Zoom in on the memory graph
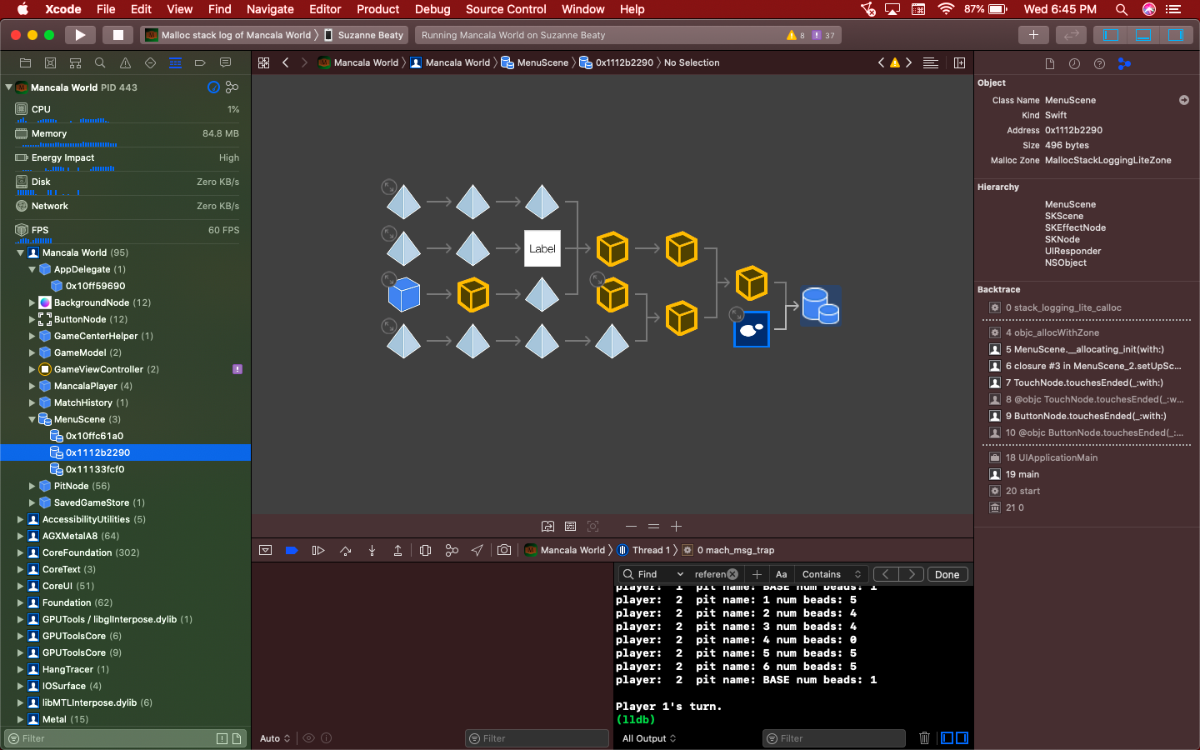 tap(676, 527)
